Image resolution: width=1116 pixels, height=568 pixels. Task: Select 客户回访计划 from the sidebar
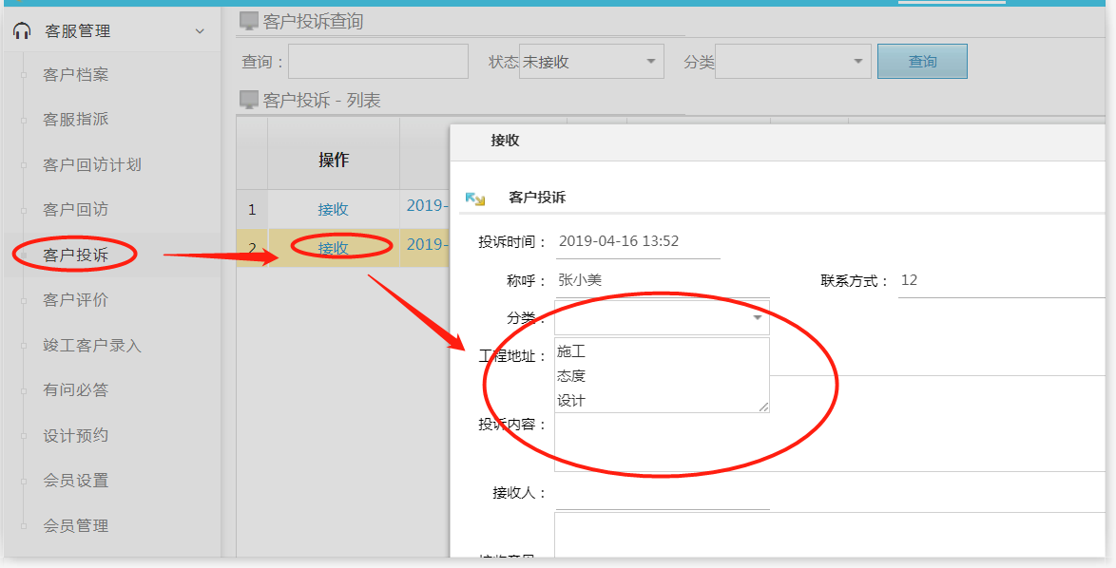coord(92,164)
